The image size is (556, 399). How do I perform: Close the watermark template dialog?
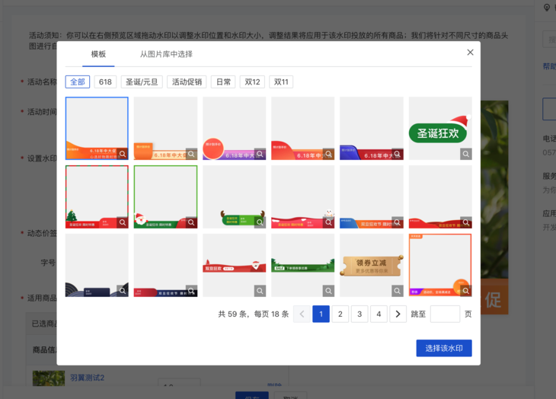pos(470,53)
